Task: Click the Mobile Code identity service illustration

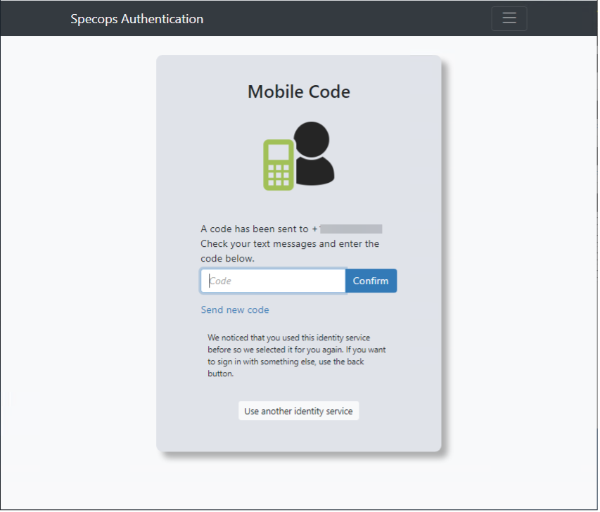Action: click(x=298, y=155)
